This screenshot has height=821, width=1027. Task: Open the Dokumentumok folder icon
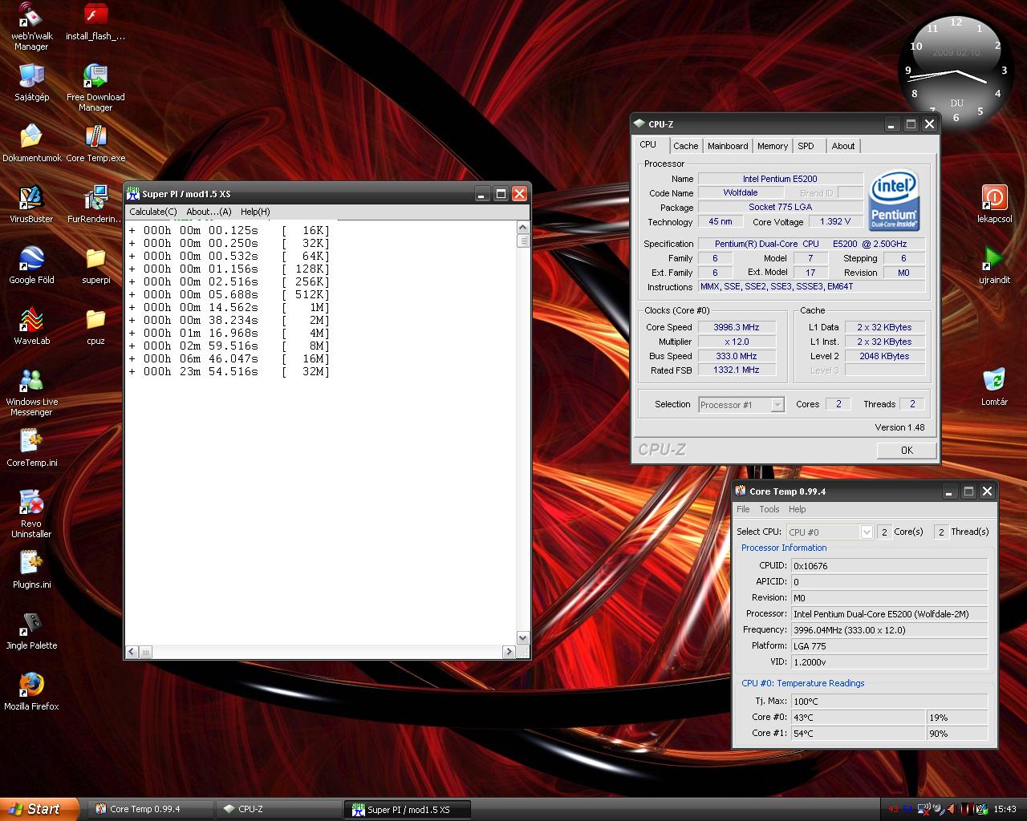[x=31, y=144]
